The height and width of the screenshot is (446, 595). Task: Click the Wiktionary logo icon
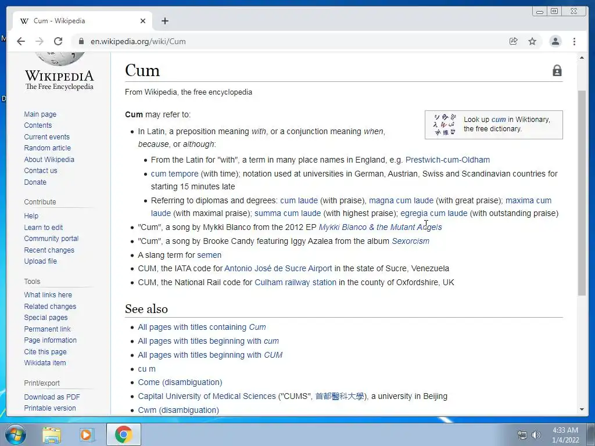click(x=444, y=125)
